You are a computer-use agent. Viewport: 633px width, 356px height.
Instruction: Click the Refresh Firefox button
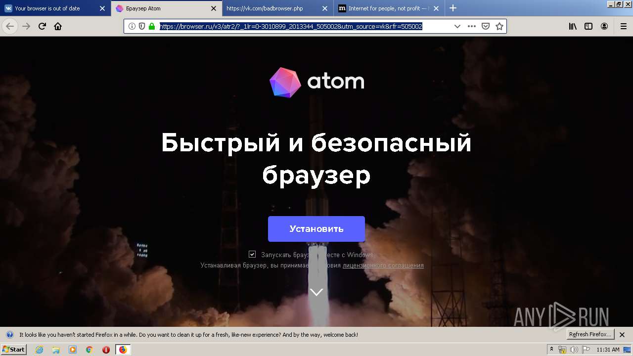590,335
